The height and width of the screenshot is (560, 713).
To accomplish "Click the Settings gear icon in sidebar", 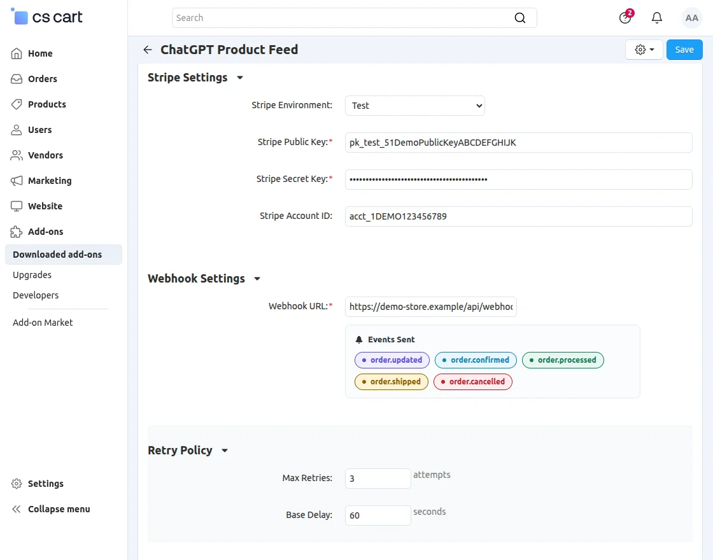I will pyautogui.click(x=17, y=484).
